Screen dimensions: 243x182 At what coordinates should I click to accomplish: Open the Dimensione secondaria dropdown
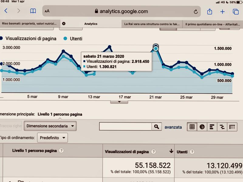pos(50,126)
